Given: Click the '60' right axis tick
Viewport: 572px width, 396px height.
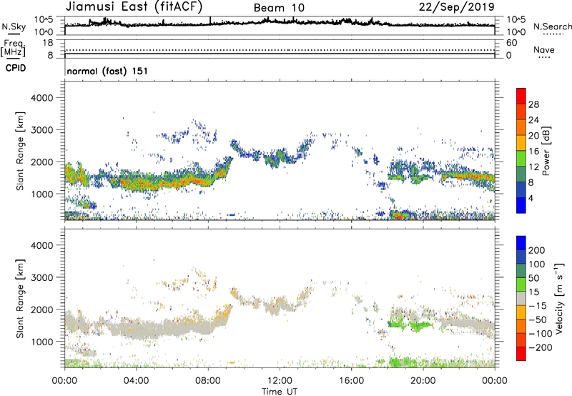Looking at the screenshot, I should [x=511, y=43].
